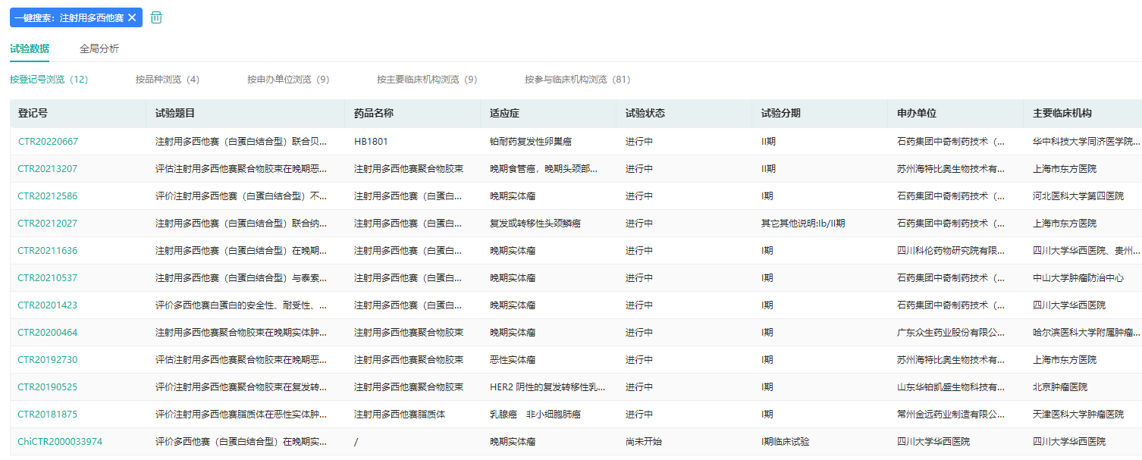This screenshot has width=1142, height=460.
Task: Remove the 注射用多西他赛 search tag
Action: 132,17
